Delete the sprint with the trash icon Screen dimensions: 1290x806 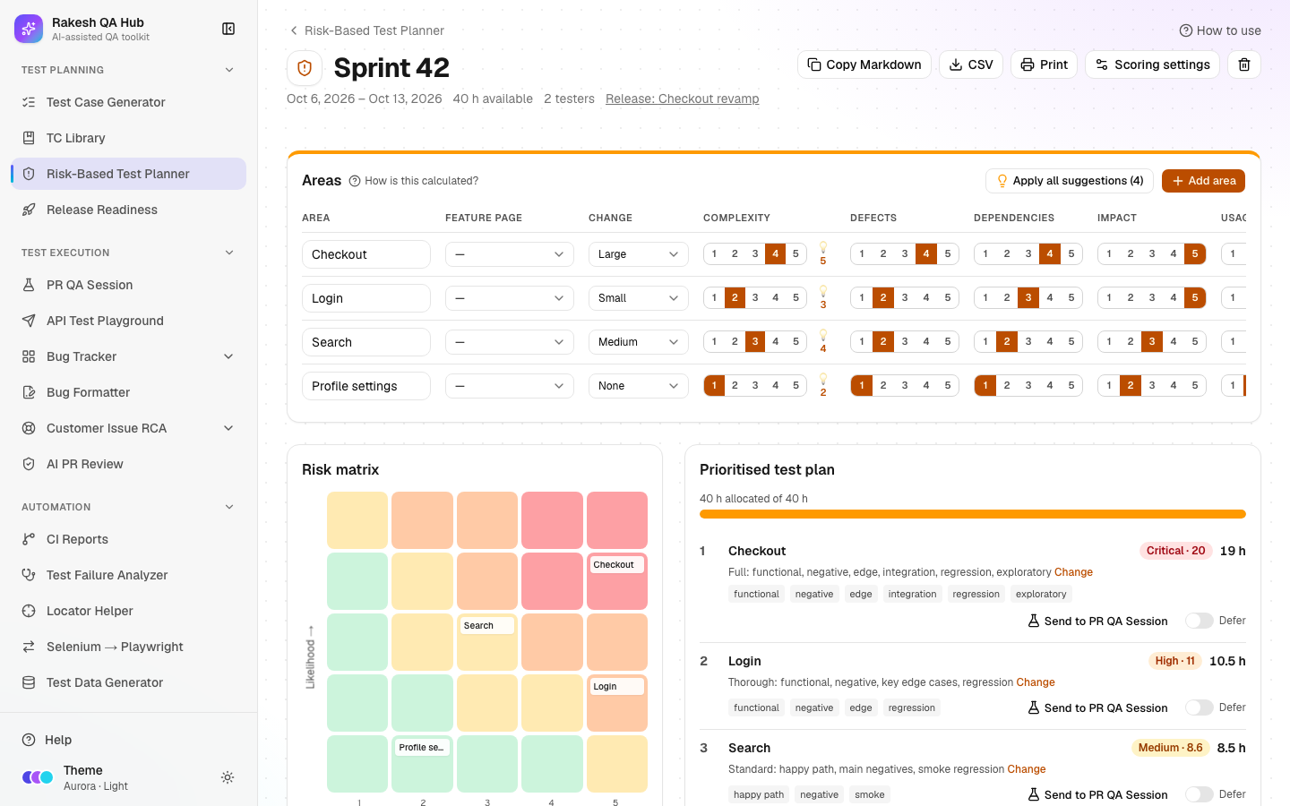1244,64
